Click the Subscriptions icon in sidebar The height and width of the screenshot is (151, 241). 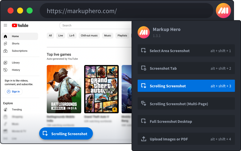coord(5,51)
